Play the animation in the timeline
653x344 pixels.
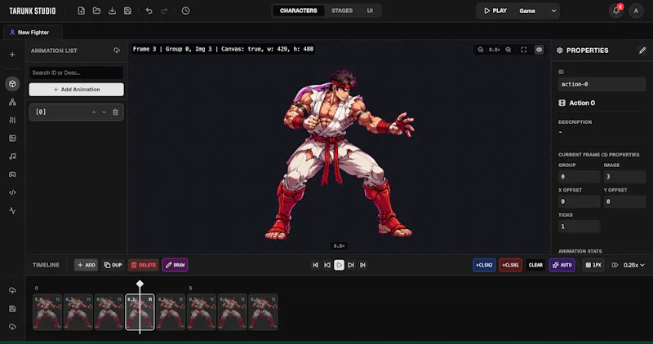(x=339, y=265)
